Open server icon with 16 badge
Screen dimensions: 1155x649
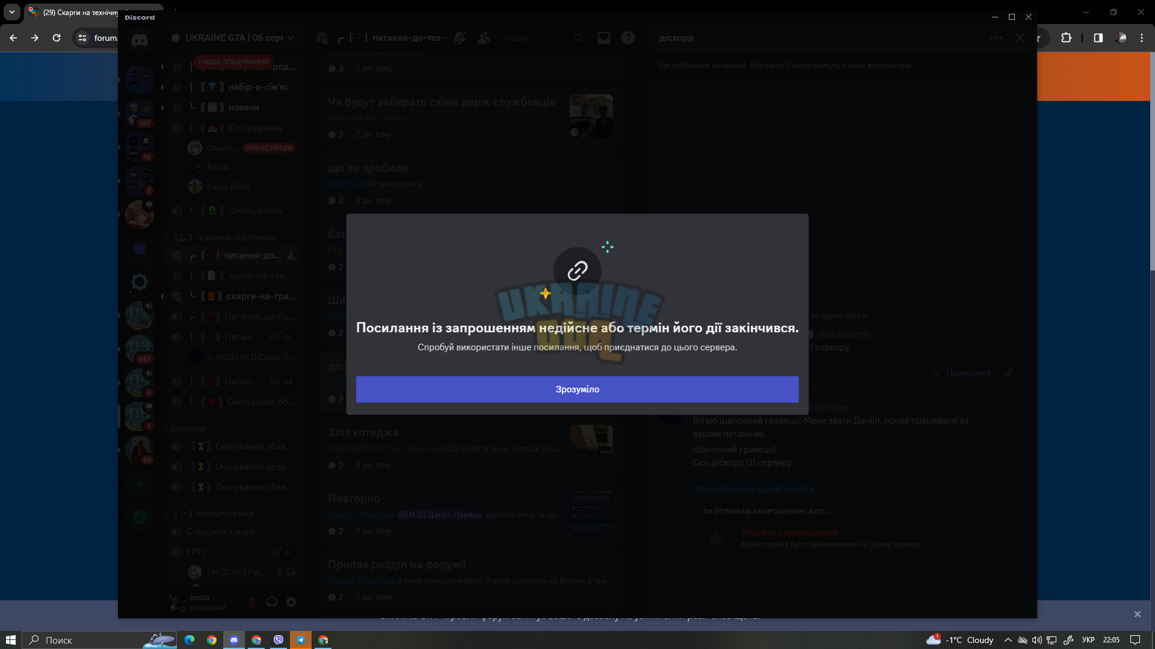(x=140, y=147)
